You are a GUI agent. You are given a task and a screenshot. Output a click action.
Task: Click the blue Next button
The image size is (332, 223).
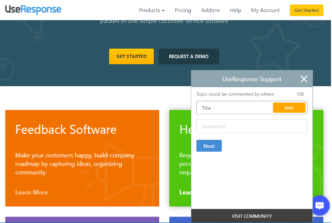pos(209,146)
